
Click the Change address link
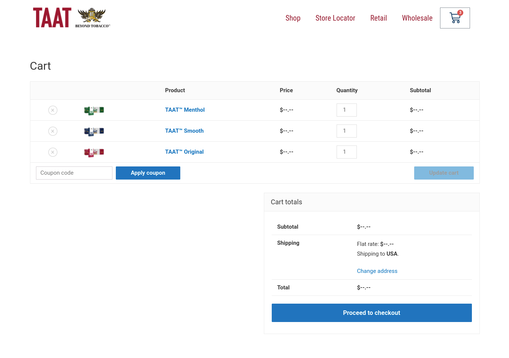click(377, 271)
